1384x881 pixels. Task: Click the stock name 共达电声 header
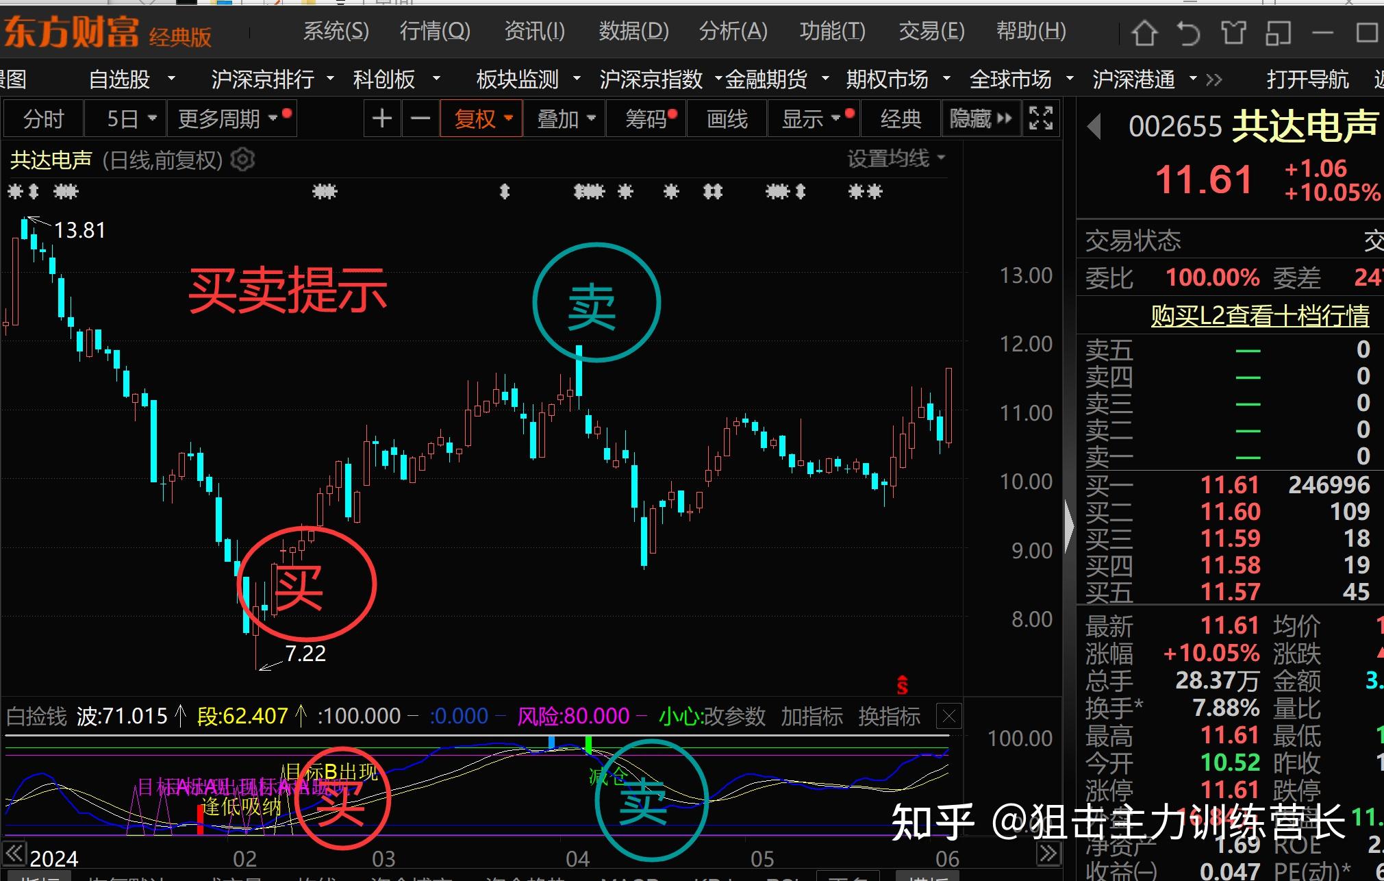1305,126
